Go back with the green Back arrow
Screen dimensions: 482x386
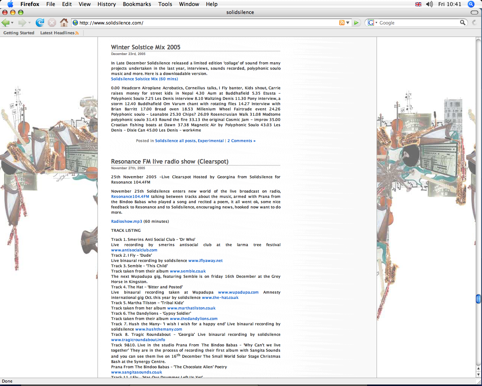[6, 23]
